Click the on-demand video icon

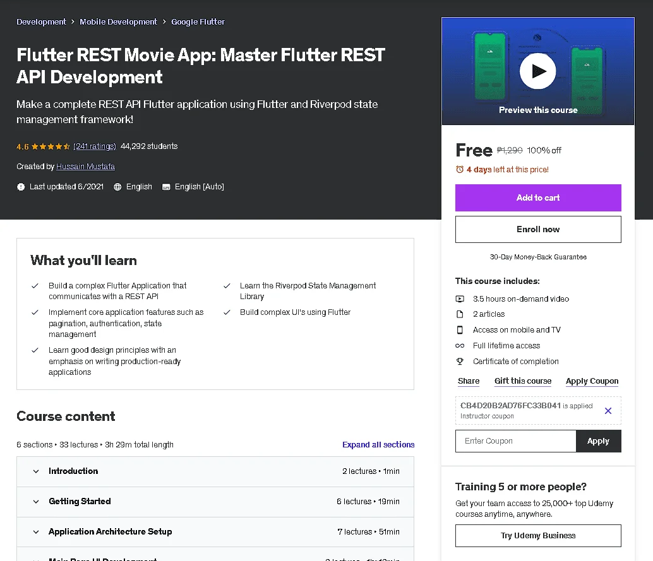(x=460, y=299)
